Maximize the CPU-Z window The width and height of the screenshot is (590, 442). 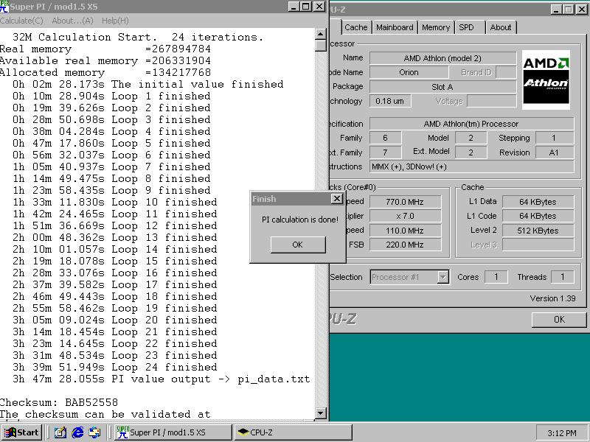pyautogui.click(x=568, y=10)
